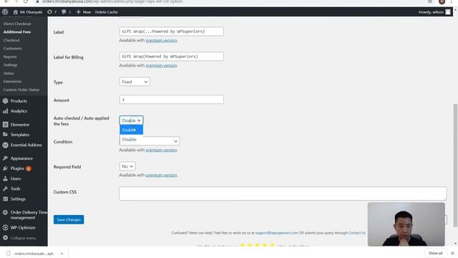Click the Contact Us link
Viewport: 458px width, 258px height.
[356, 233]
